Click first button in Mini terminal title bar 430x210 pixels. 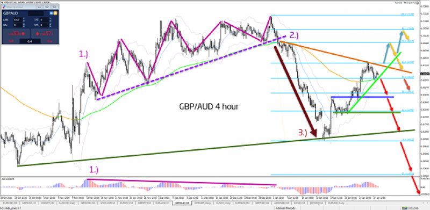[x=39, y=7]
